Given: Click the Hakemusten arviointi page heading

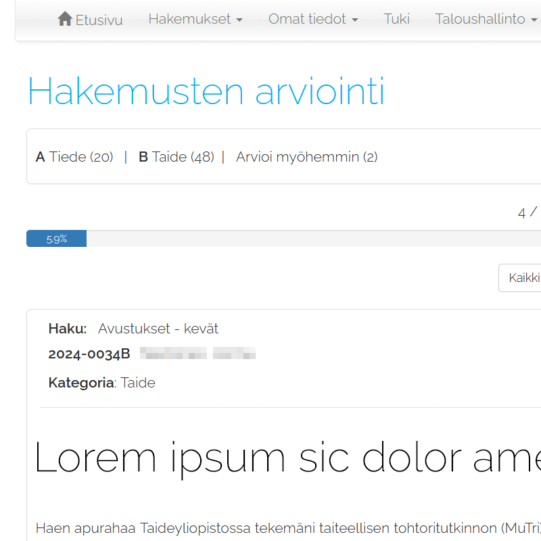Looking at the screenshot, I should point(206,91).
